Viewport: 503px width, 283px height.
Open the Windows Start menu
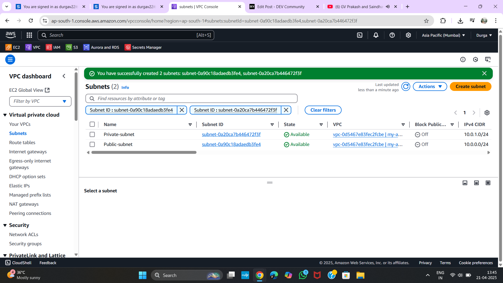click(x=143, y=275)
